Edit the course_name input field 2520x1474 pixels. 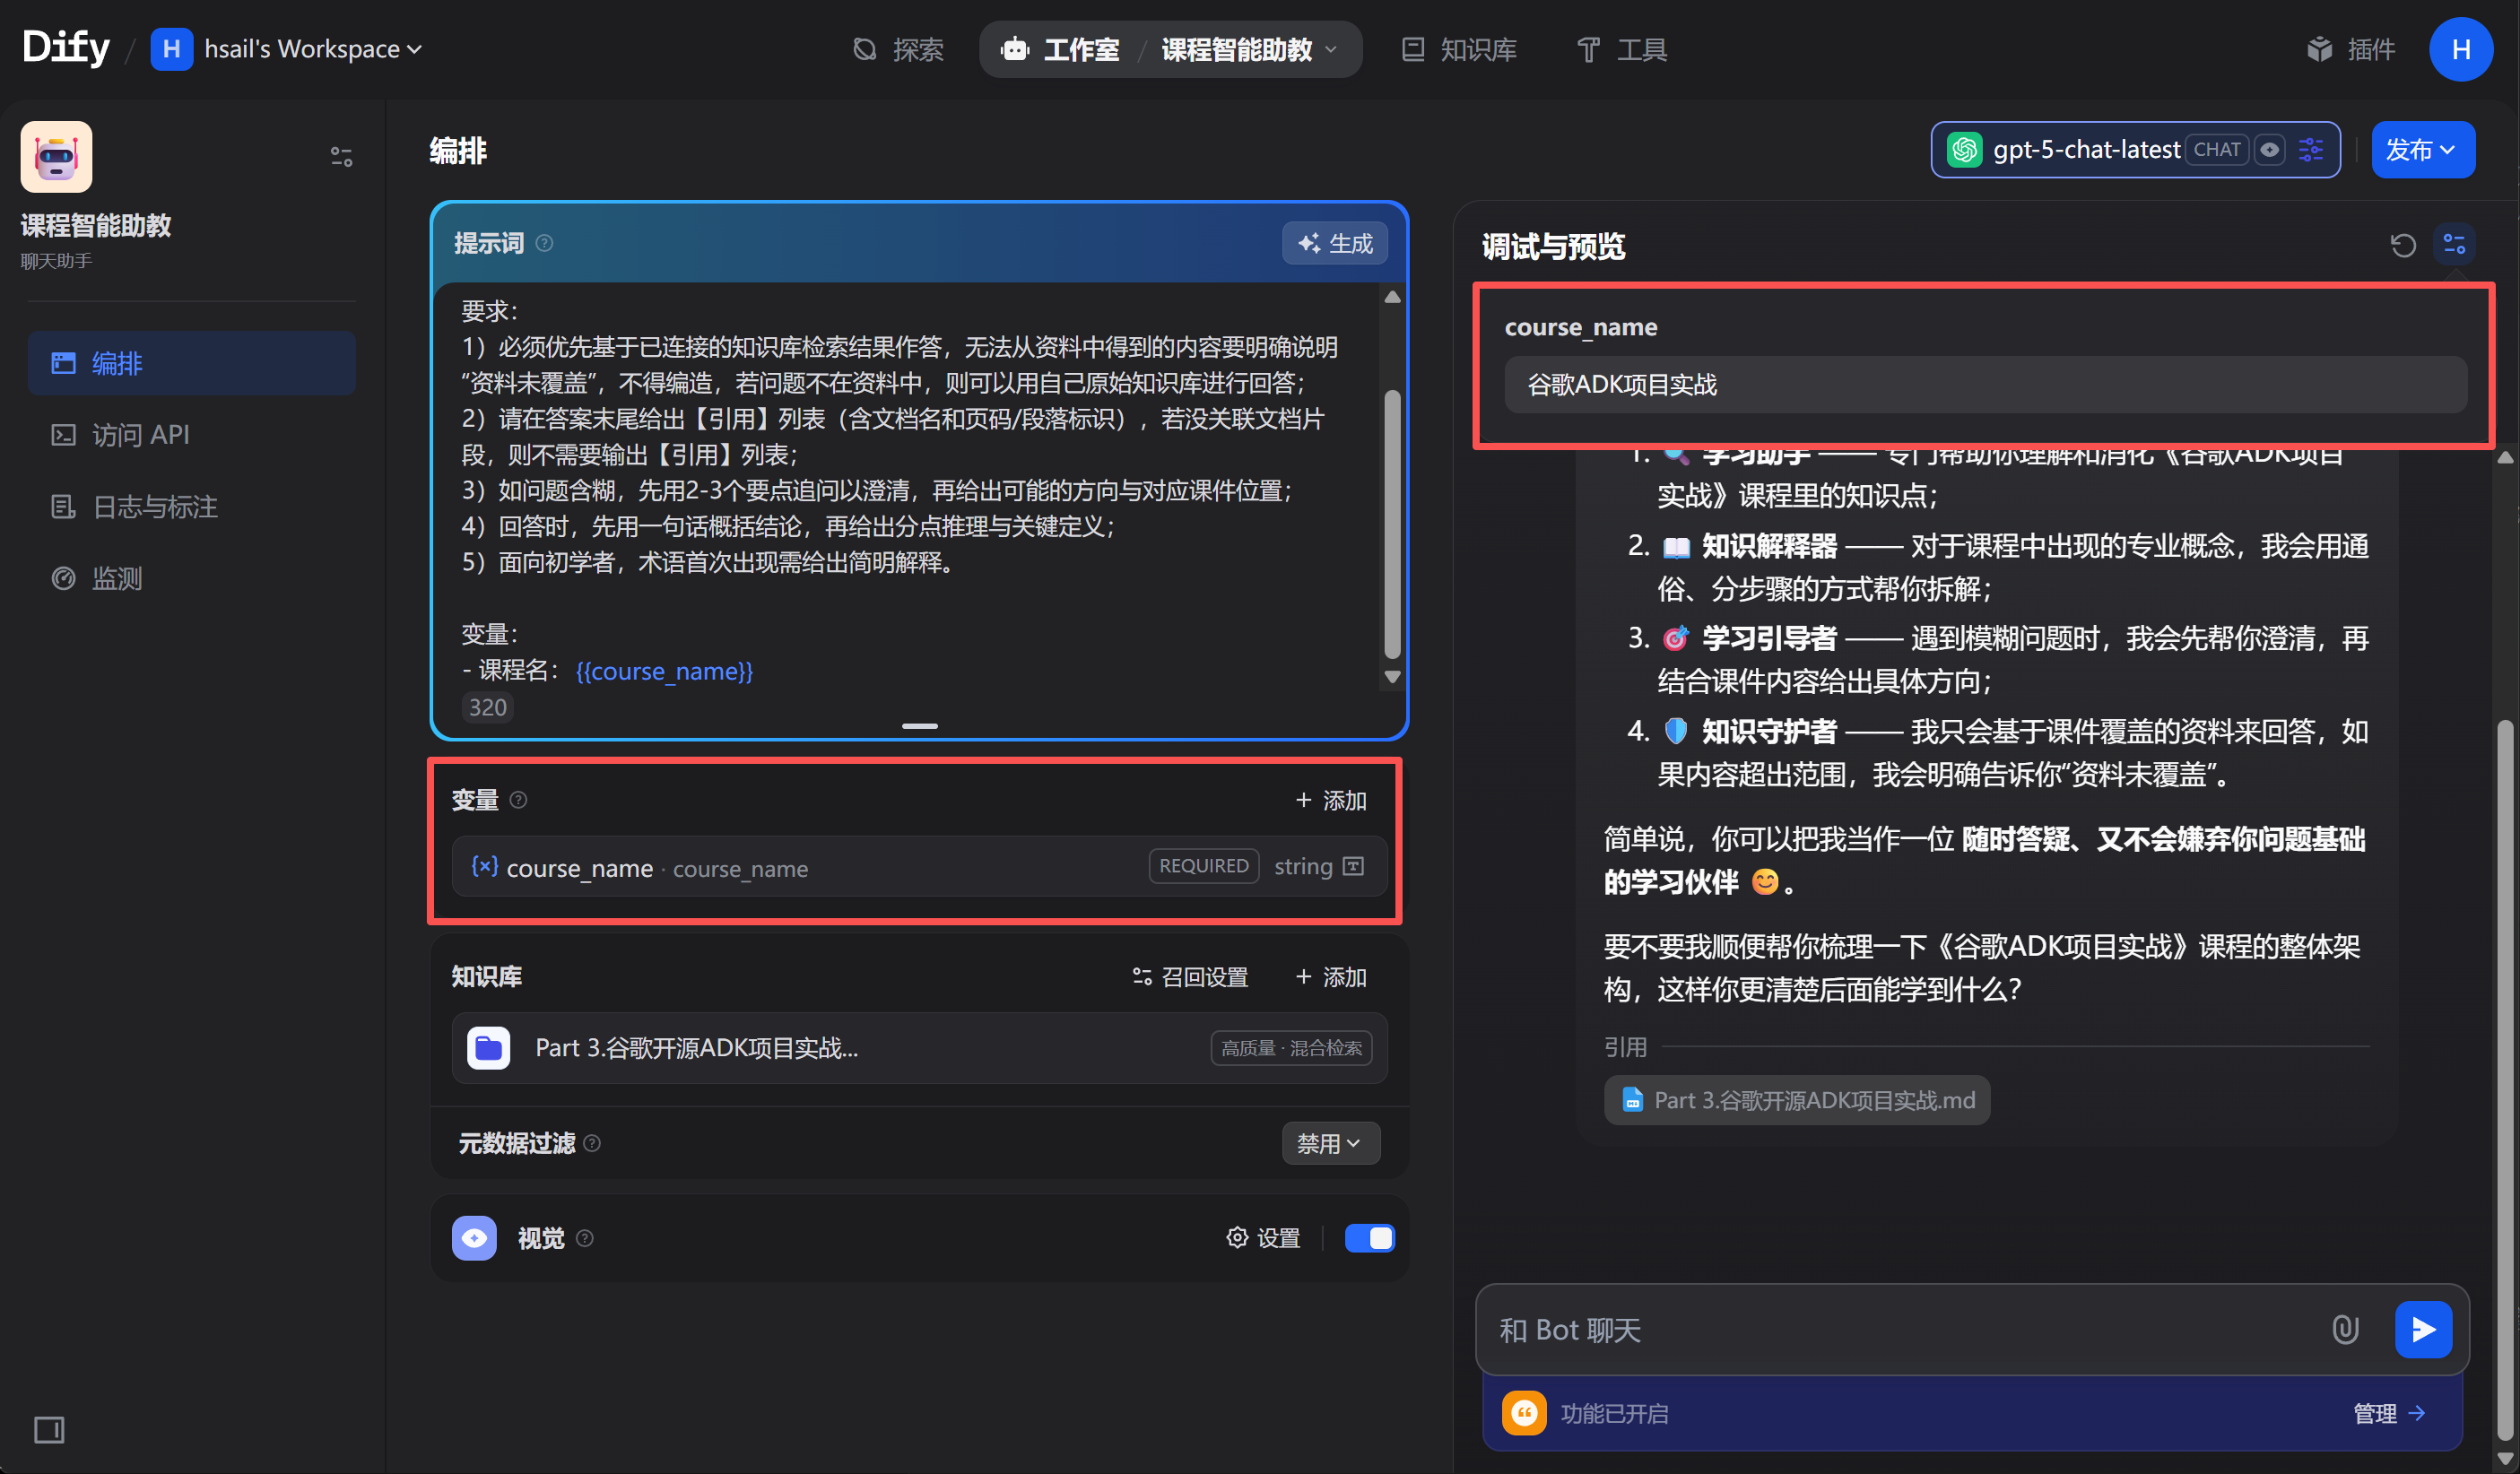click(x=1985, y=385)
